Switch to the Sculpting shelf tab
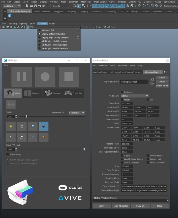The width and height of the screenshot is (178, 218). pyautogui.click(x=71, y=11)
